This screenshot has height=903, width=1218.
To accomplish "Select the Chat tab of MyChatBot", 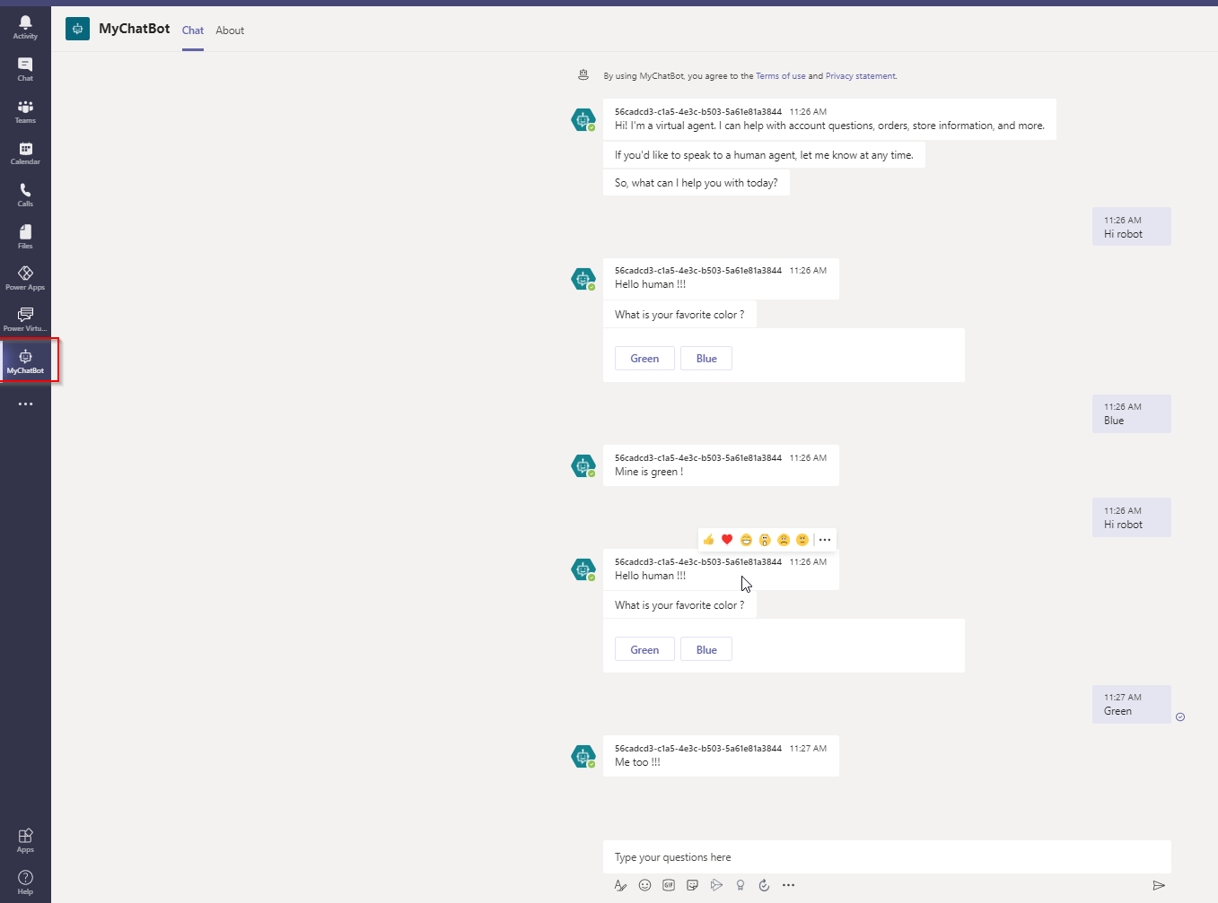I will [193, 30].
